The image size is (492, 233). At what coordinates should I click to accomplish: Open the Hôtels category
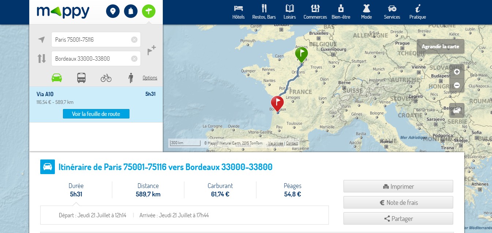pos(239,12)
